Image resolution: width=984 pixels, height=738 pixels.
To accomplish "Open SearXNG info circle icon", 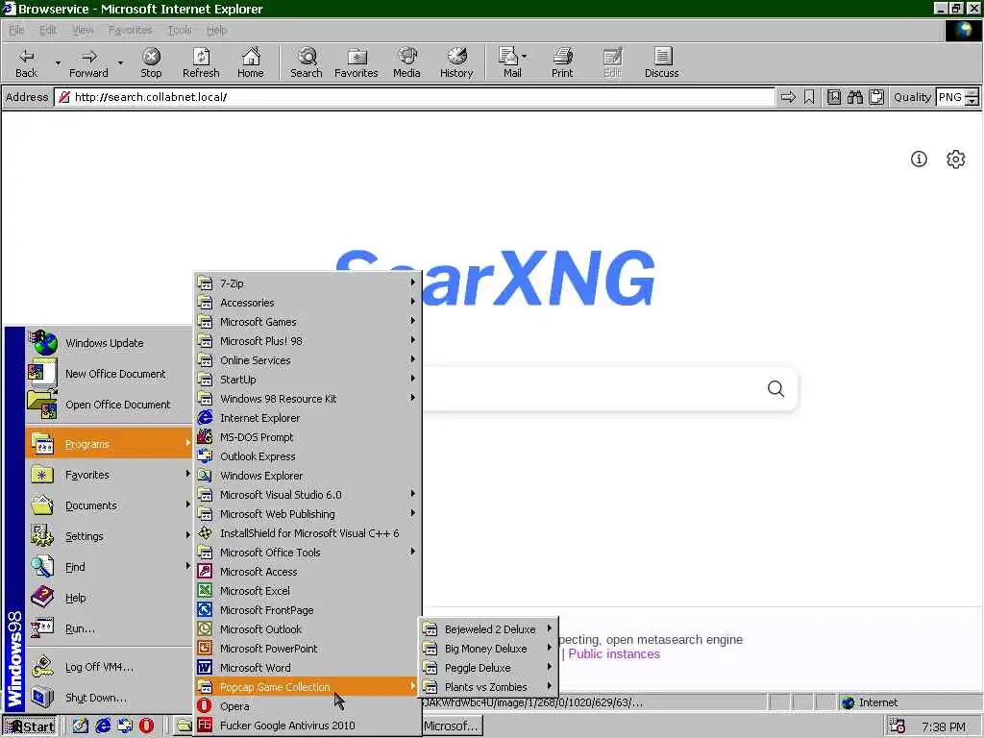I will (x=919, y=159).
